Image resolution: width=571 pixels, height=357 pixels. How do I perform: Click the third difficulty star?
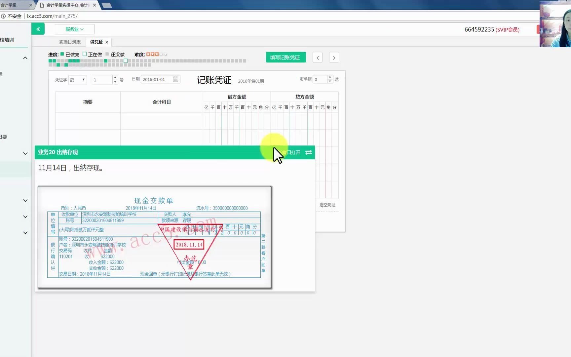point(157,54)
